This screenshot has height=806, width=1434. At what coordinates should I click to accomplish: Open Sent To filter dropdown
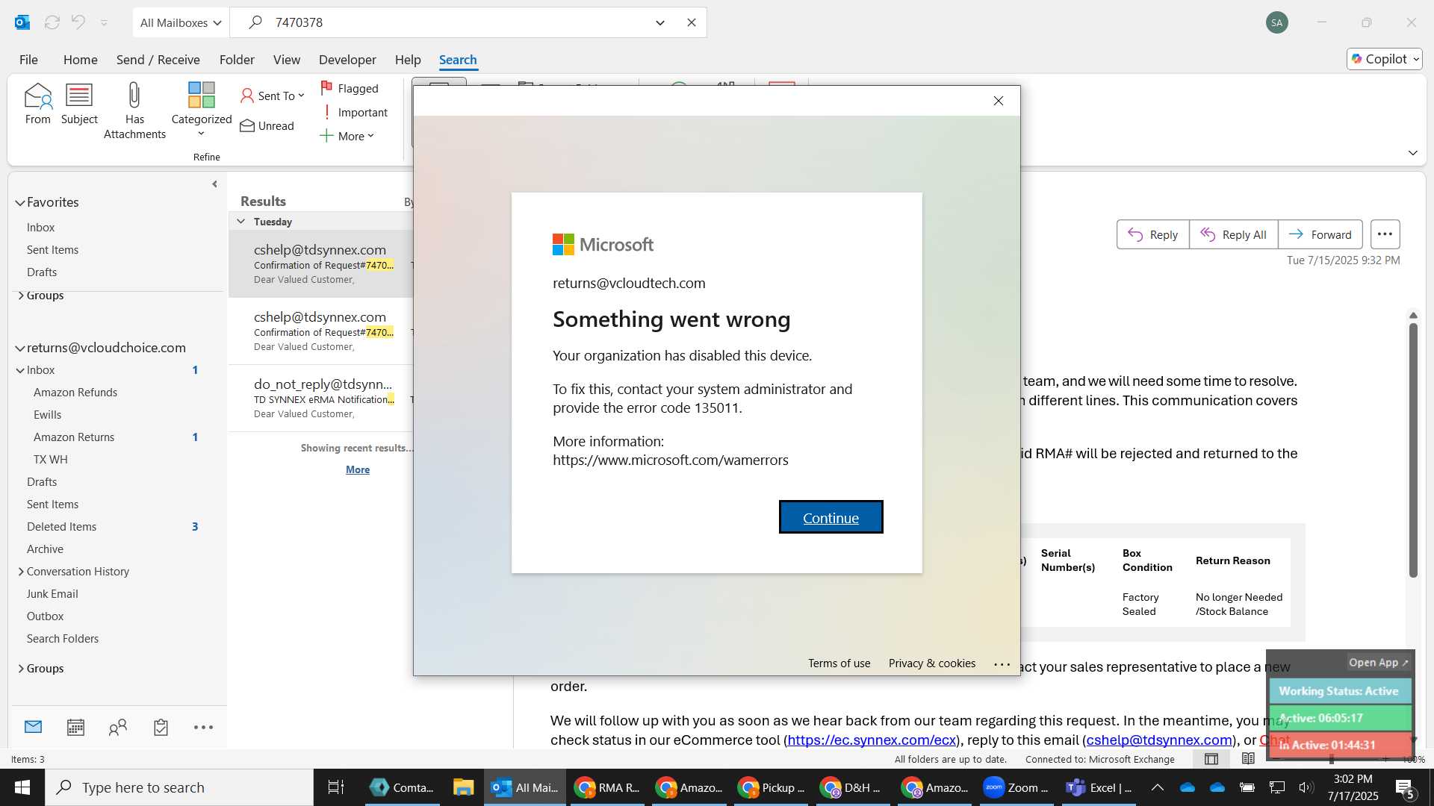(x=273, y=96)
